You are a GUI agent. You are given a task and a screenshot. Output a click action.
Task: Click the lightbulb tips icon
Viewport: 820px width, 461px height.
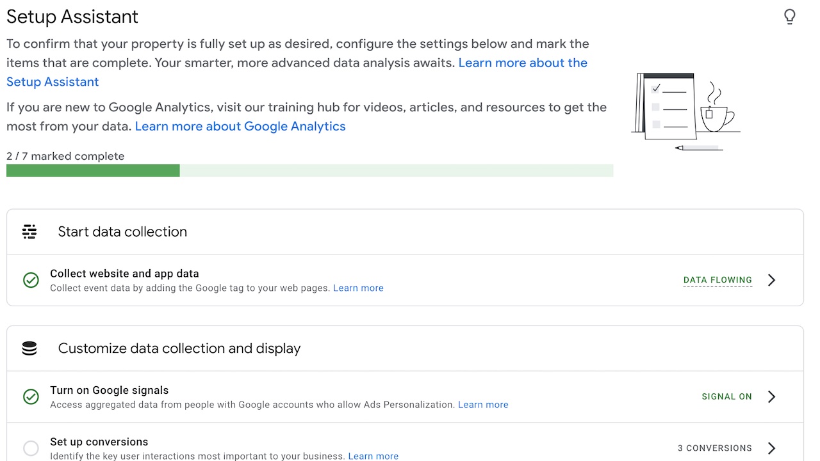(790, 17)
